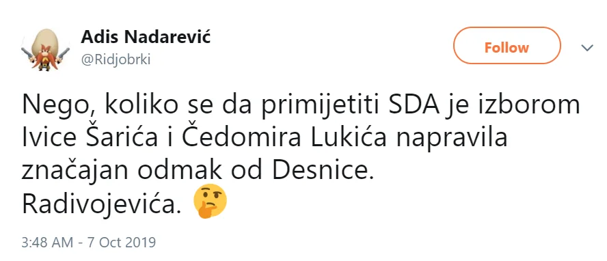Viewport: 607px width, 261px height.
Task: Open the Adis Nadarević display name
Action: tap(146, 38)
